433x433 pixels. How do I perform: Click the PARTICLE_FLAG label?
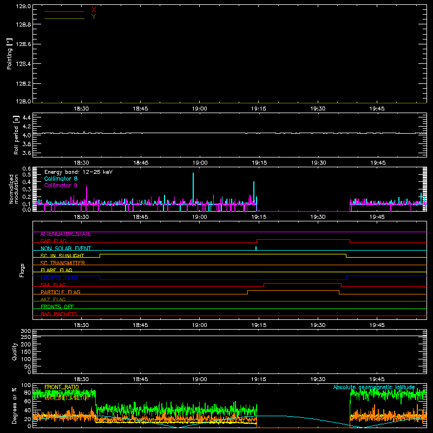coord(61,292)
